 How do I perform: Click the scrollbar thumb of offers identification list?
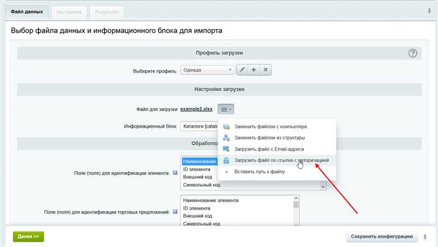click(x=296, y=205)
